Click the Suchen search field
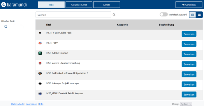Screen dimensions: 204x106 coord(73,15)
